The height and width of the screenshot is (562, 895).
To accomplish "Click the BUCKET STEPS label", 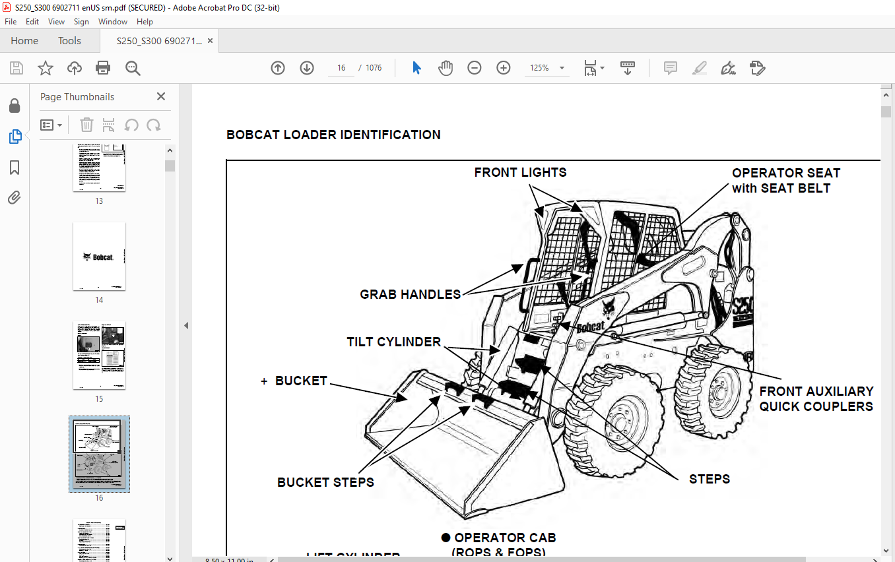I will click(x=325, y=482).
